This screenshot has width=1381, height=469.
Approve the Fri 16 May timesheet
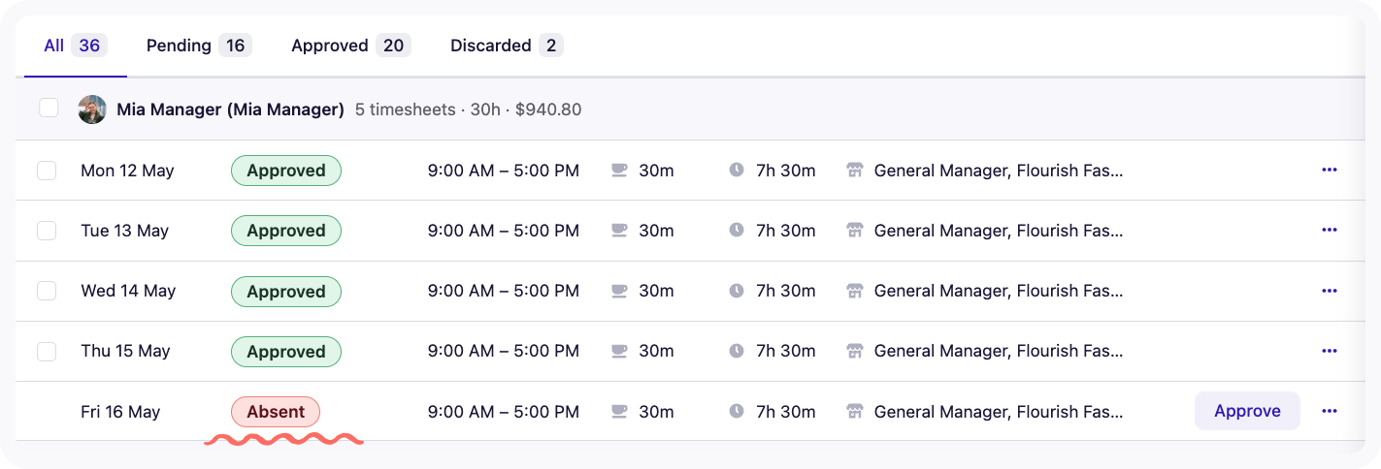pyautogui.click(x=1247, y=411)
